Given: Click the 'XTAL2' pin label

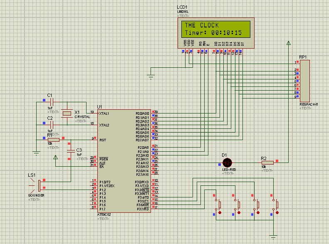Looking at the screenshot, I should 104,125.
